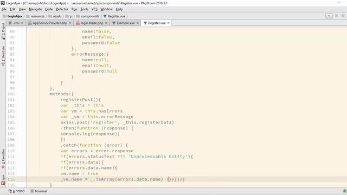Screen dimensions: 347x195
Task: Click the red npm icon in sidebar
Action: pos(3,183)
